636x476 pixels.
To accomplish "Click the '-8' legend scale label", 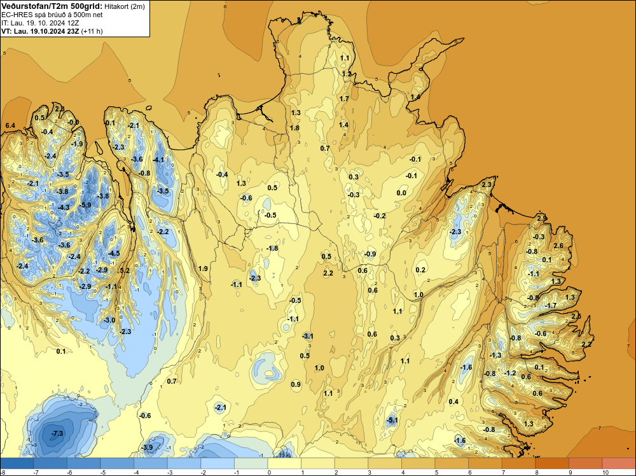I will [x=3, y=472].
